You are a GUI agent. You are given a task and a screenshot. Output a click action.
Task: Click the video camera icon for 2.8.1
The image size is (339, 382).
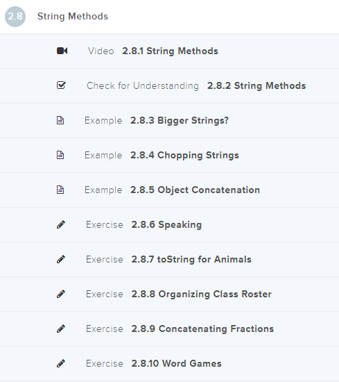[62, 51]
